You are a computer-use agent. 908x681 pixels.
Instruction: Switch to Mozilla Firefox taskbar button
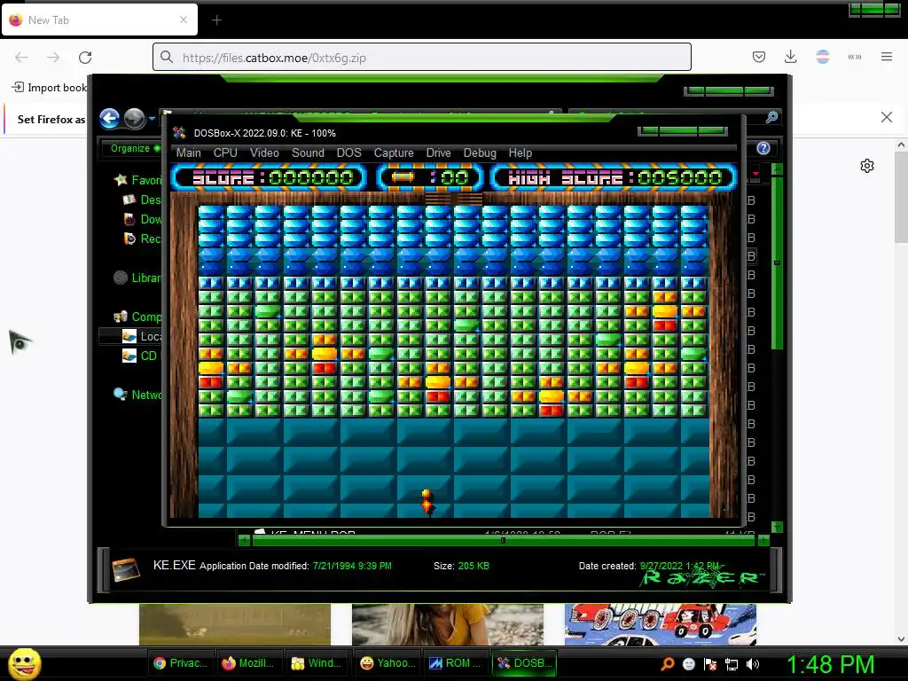point(249,663)
